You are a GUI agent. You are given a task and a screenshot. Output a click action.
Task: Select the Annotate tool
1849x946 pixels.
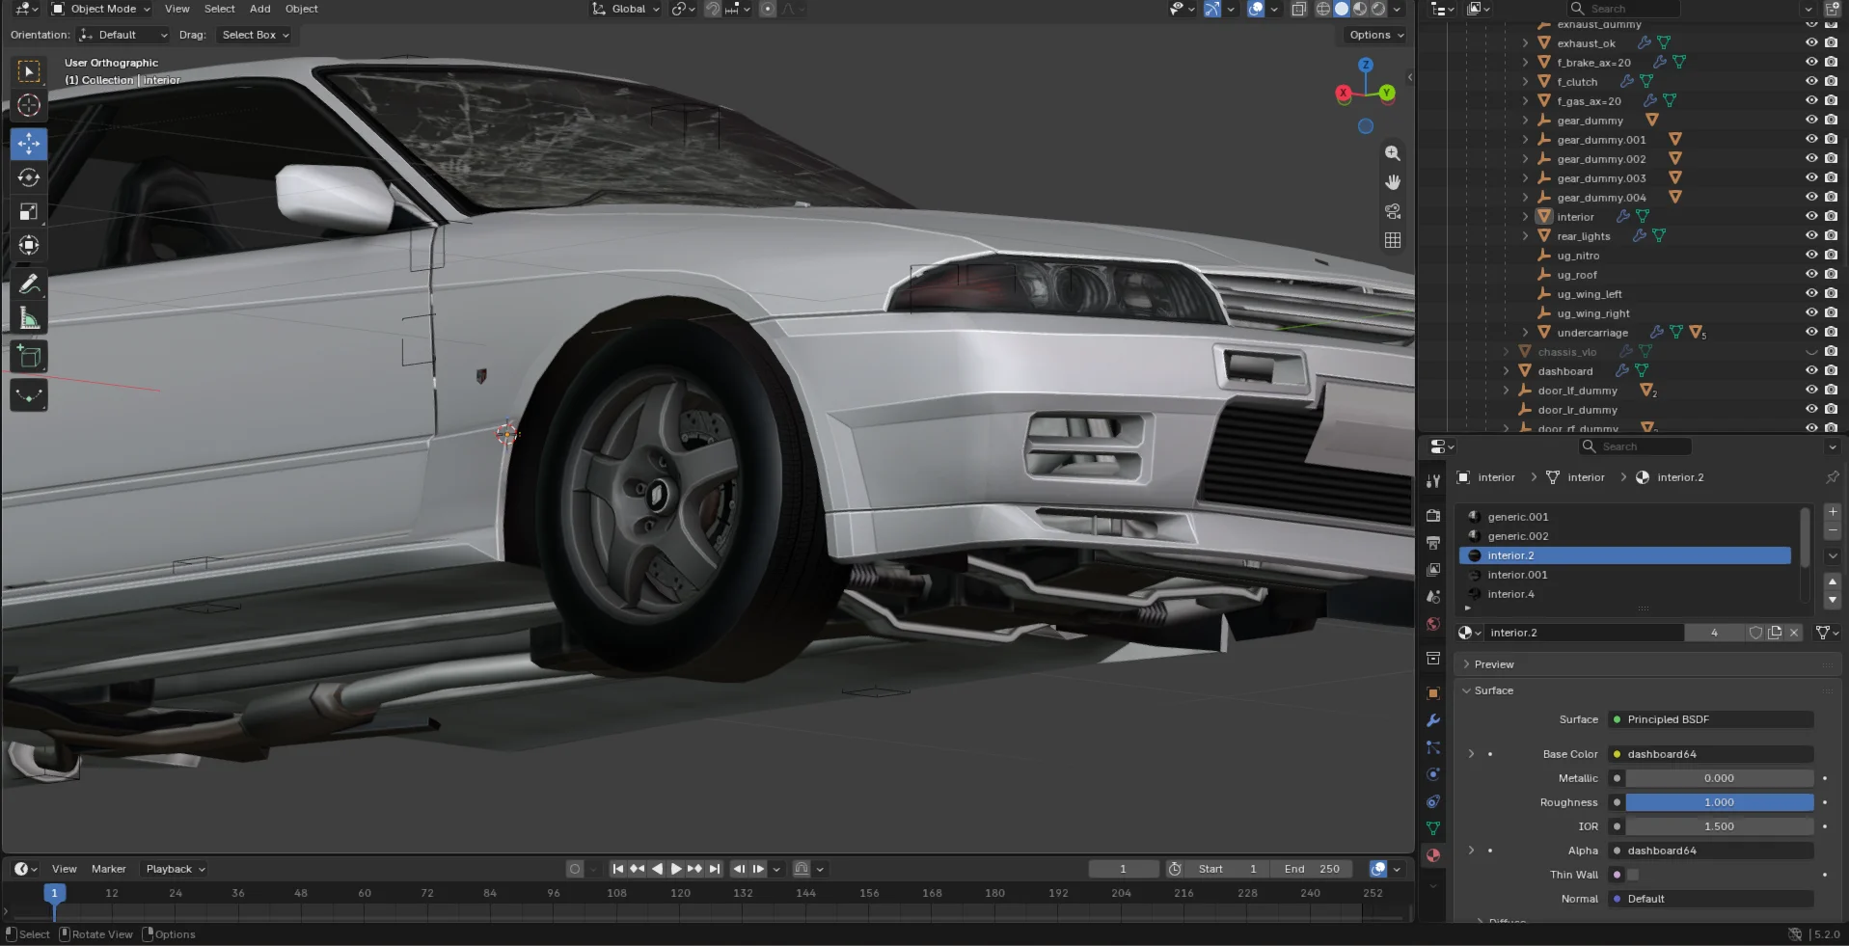[x=29, y=284]
